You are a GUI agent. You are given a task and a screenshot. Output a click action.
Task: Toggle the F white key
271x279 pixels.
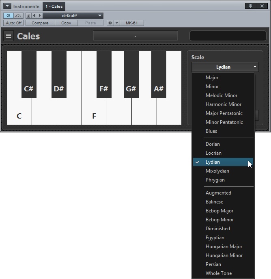95,111
